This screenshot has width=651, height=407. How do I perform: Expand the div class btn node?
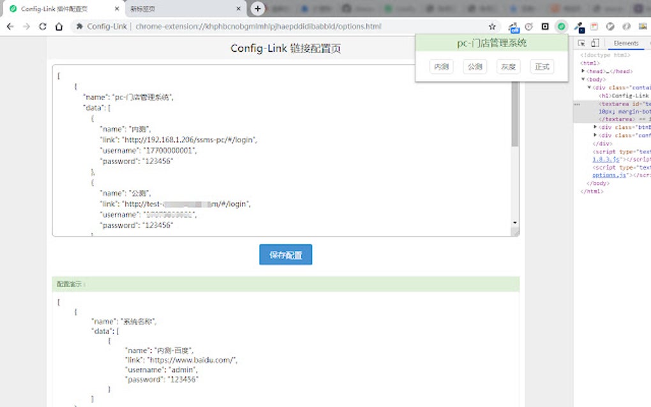(x=595, y=128)
